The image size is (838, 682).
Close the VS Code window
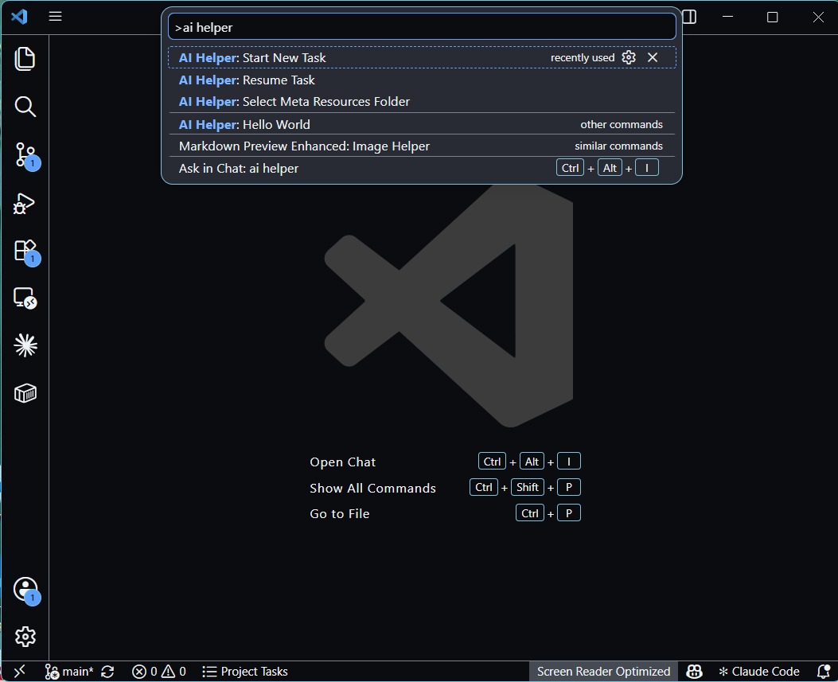818,17
